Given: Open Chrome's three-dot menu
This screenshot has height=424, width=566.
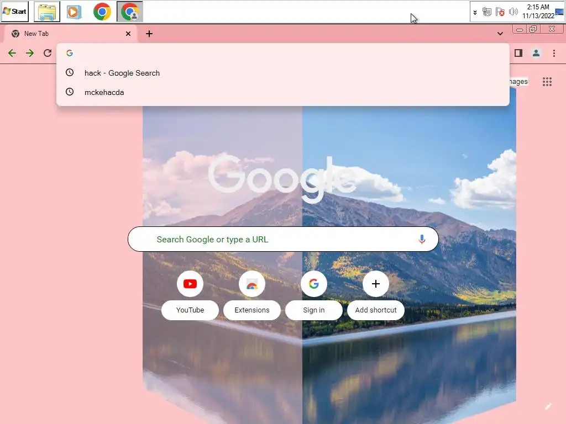Looking at the screenshot, I should (554, 54).
